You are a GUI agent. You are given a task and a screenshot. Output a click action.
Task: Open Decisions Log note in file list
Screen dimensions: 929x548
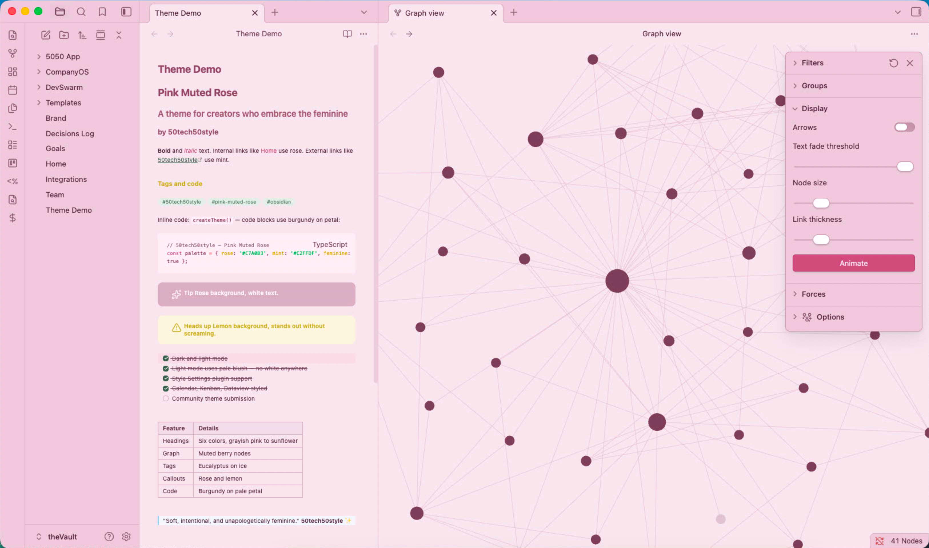[x=70, y=134]
